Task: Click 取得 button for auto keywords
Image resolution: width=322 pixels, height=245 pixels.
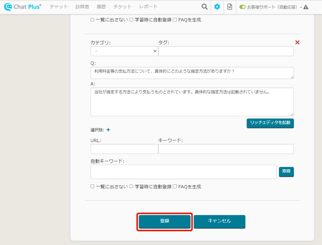Action: [286, 171]
